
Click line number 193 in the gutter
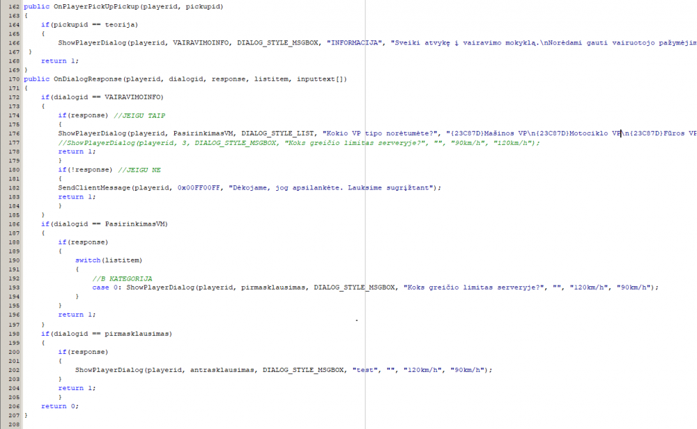click(14, 288)
